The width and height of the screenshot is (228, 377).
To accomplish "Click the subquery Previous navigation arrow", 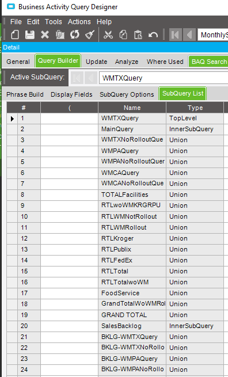I will click(91, 78).
